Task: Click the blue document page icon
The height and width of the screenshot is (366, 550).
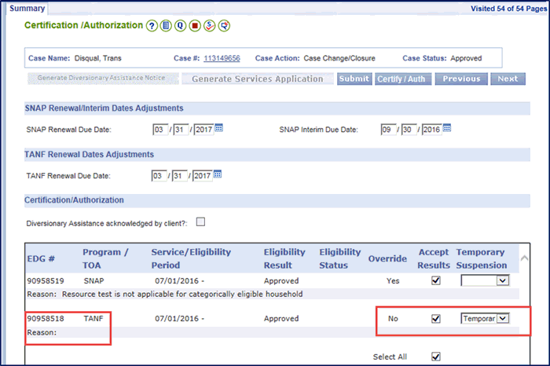Action: click(167, 26)
